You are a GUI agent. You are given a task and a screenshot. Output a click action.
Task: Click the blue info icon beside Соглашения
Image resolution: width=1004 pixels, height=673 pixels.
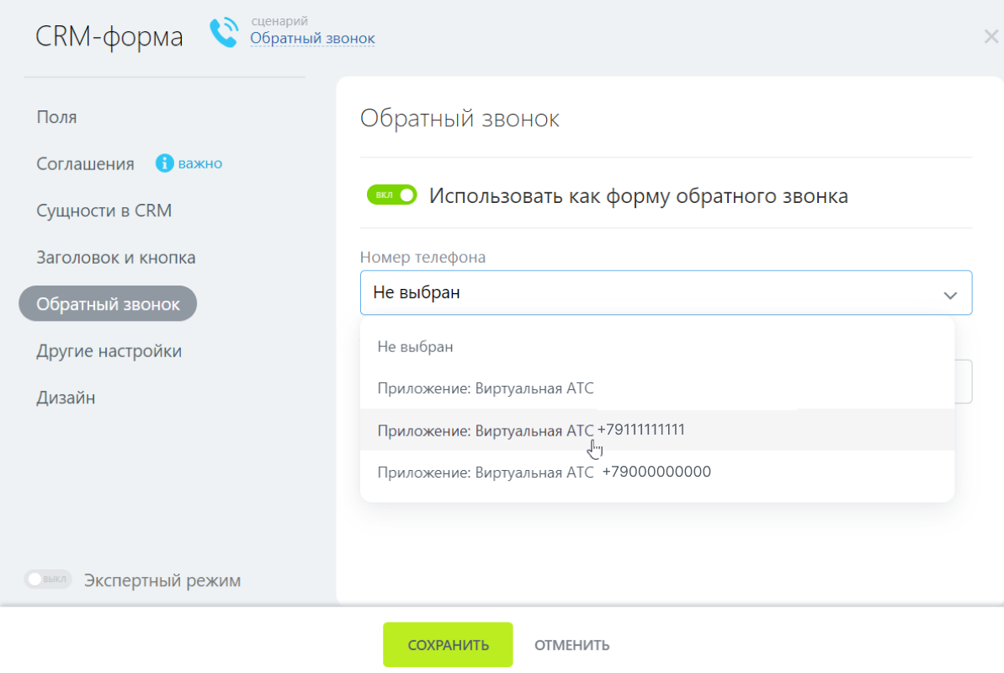[165, 163]
